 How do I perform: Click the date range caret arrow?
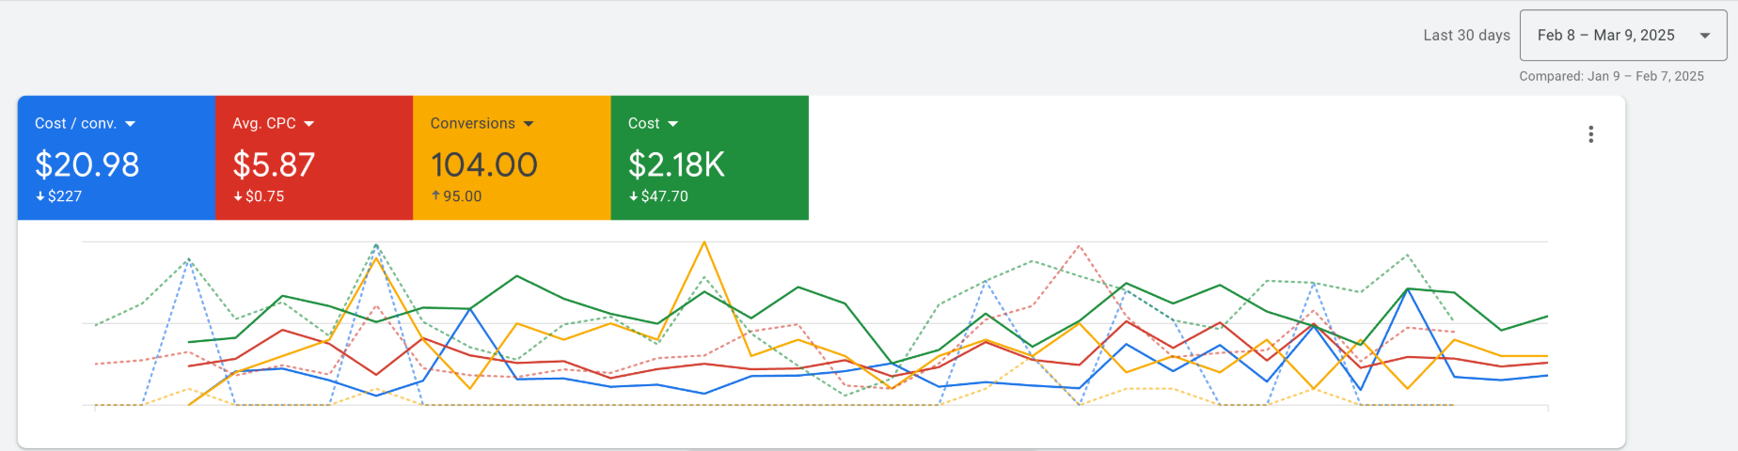(1704, 36)
